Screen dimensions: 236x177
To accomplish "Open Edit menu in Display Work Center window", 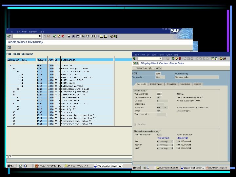I will [x=148, y=55].
